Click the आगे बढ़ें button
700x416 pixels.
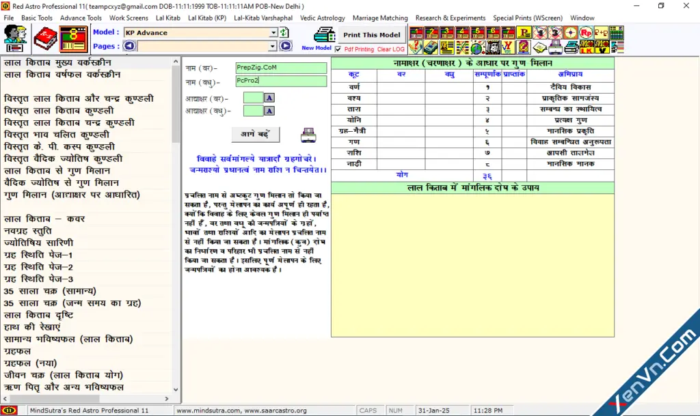(x=256, y=134)
